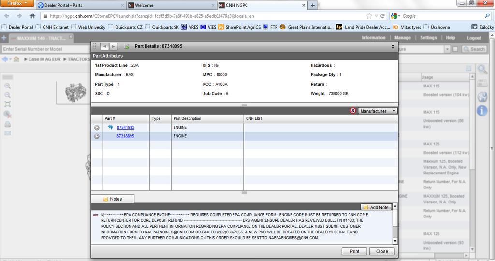Open dropdown arrow next to background search field
This screenshot has width=495, height=261.
point(447,49)
